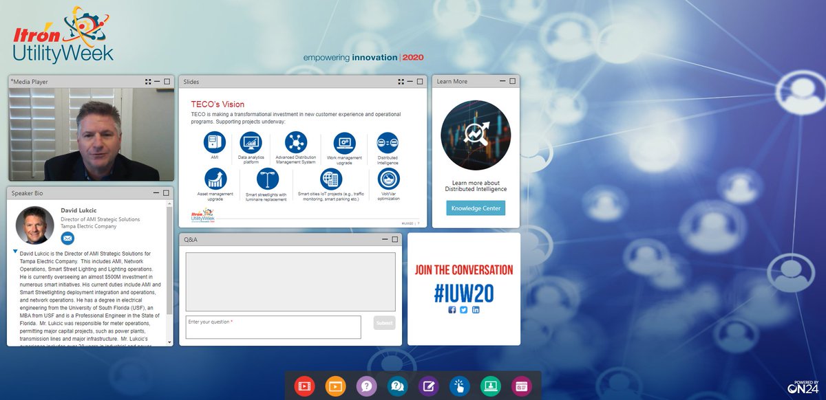The image size is (826, 400).
Task: Maximize the Speaker Bio panel
Action: 167,193
